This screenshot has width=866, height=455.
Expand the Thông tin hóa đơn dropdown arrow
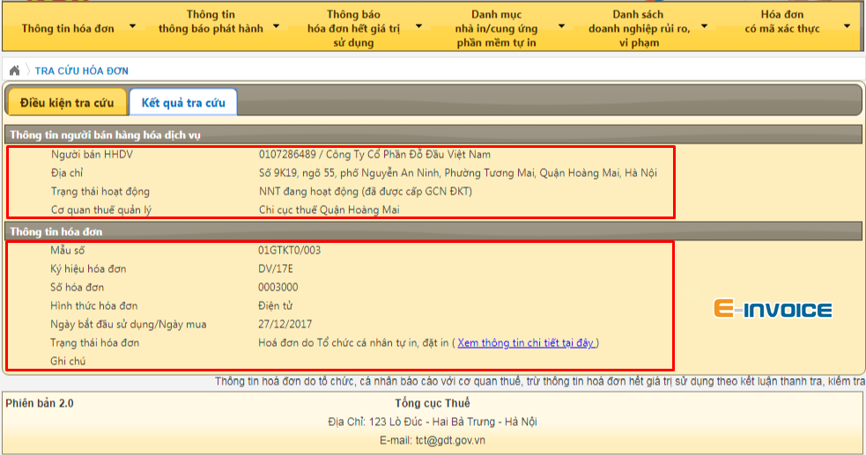[132, 26]
